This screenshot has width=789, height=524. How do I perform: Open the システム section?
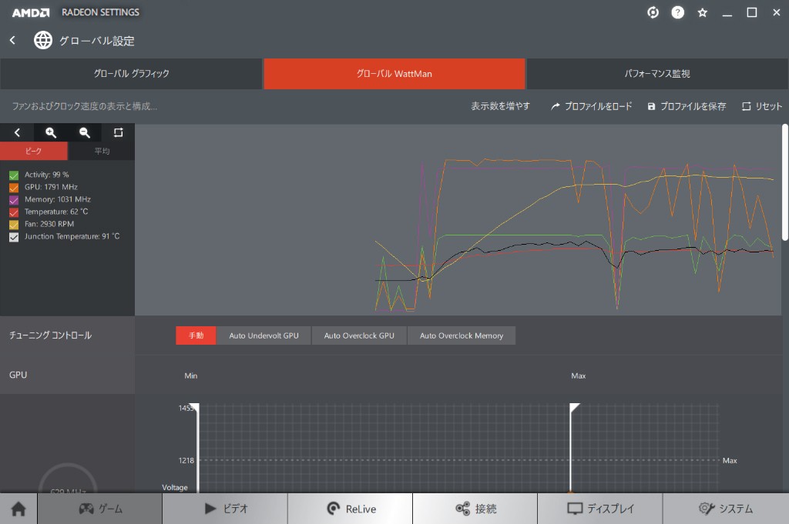pyautogui.click(x=726, y=509)
